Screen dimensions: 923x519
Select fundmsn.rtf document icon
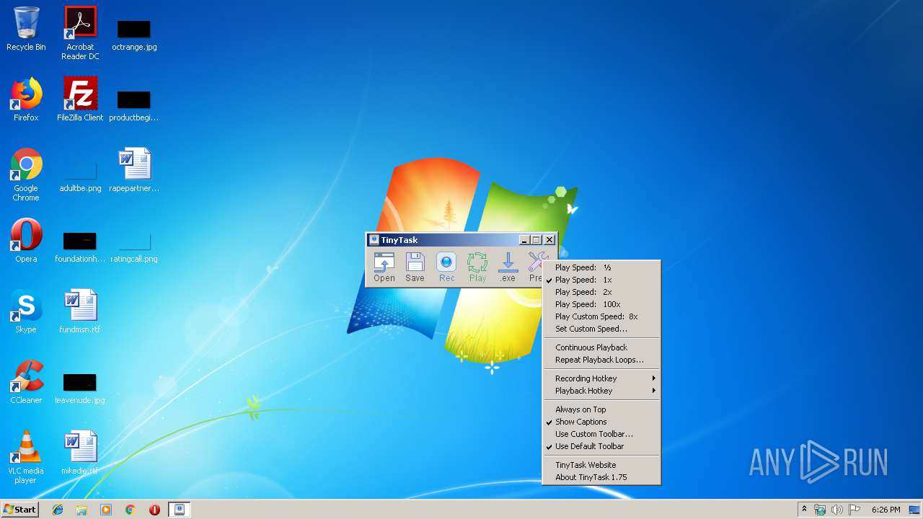coord(80,311)
